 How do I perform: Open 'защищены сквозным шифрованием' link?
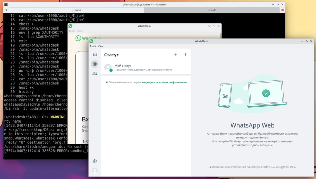[164, 83]
